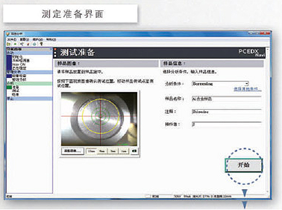Click the 样品名称 sample name input field
This screenshot has width=282, height=210.
(x=226, y=99)
